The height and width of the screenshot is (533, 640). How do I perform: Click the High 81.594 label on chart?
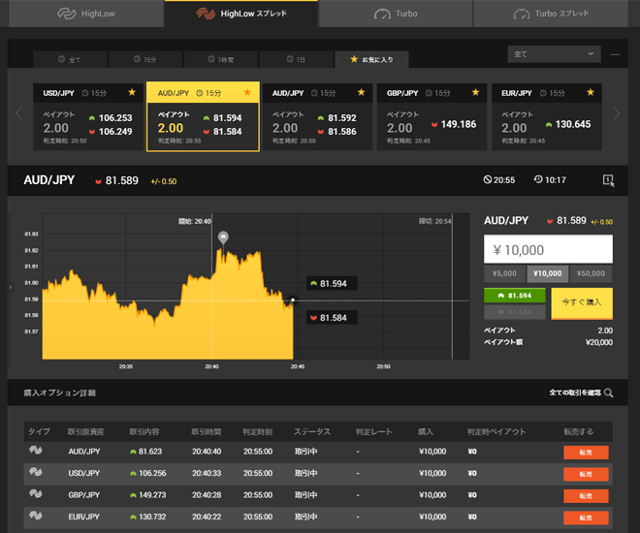[x=332, y=283]
